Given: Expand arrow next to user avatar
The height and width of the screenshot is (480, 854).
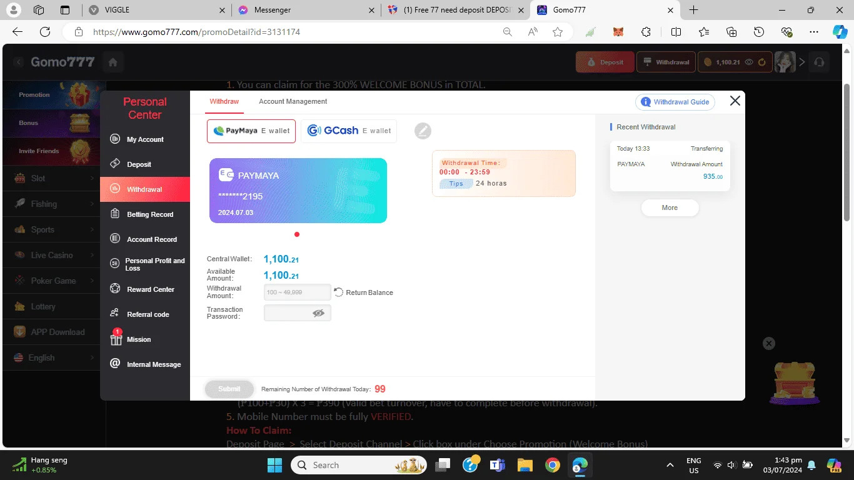Looking at the screenshot, I should (x=802, y=62).
